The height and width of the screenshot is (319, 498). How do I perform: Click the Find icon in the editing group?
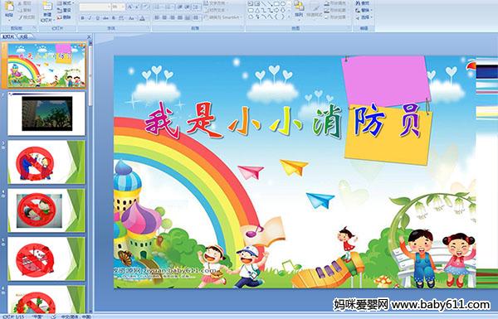point(363,2)
